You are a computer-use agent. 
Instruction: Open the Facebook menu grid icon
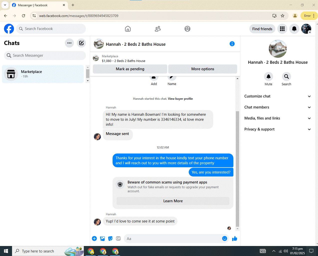pyautogui.click(x=282, y=29)
